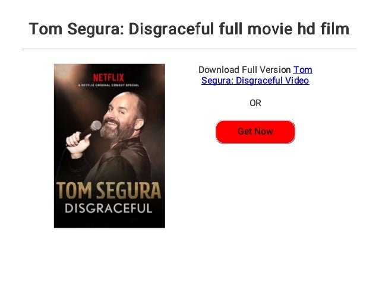
Task: Click the 'Get Now' label text
Action: coord(255,132)
